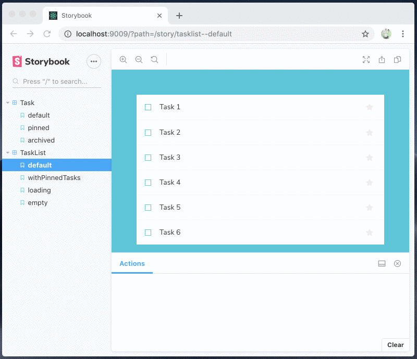Pin Task 3 using its star
The image size is (417, 359).
pos(370,158)
